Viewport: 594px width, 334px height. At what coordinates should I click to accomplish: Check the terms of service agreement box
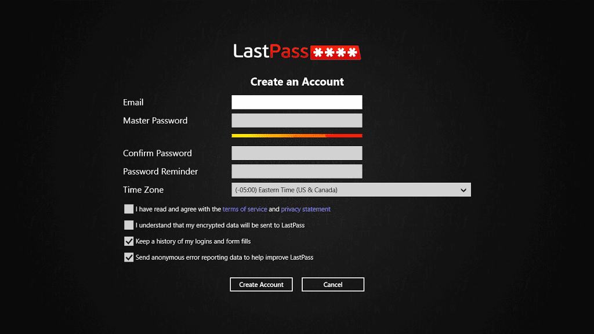[129, 209]
